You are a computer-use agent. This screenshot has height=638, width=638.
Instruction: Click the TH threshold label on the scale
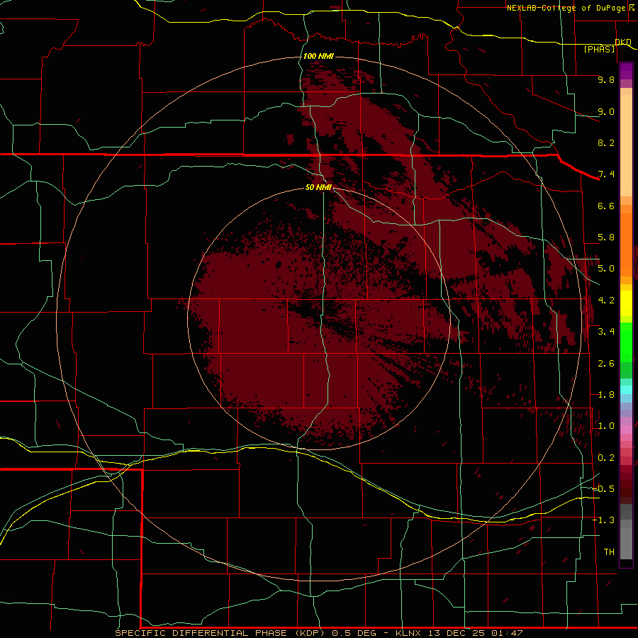(x=609, y=552)
